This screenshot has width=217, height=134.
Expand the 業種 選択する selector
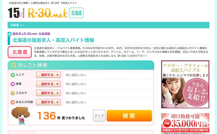click(x=48, y=84)
